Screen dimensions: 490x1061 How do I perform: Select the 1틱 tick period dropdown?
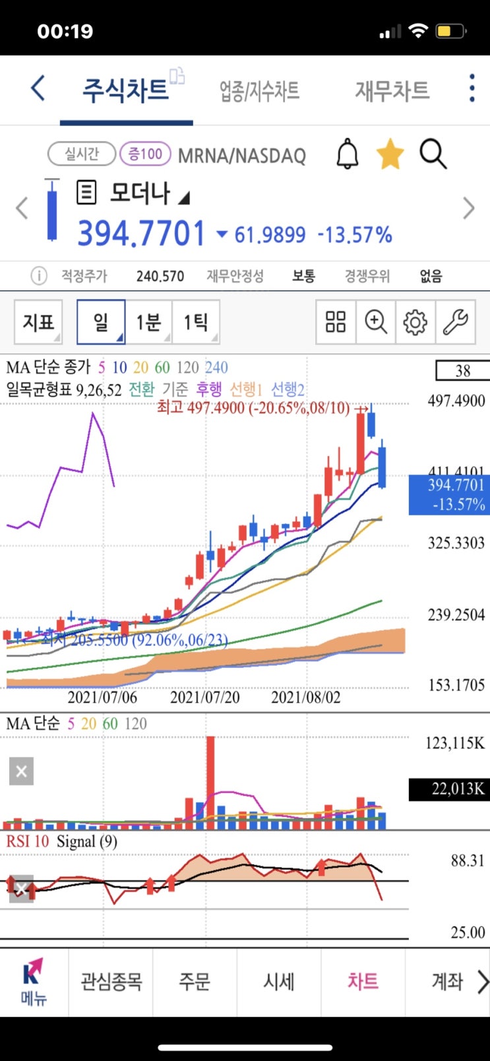coord(196,322)
